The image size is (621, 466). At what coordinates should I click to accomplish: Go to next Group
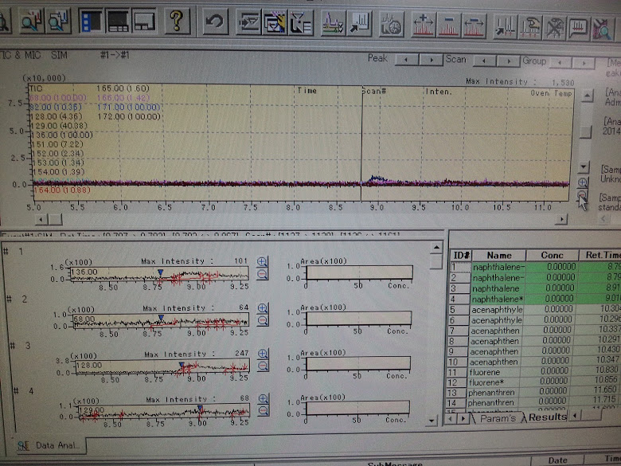[584, 63]
